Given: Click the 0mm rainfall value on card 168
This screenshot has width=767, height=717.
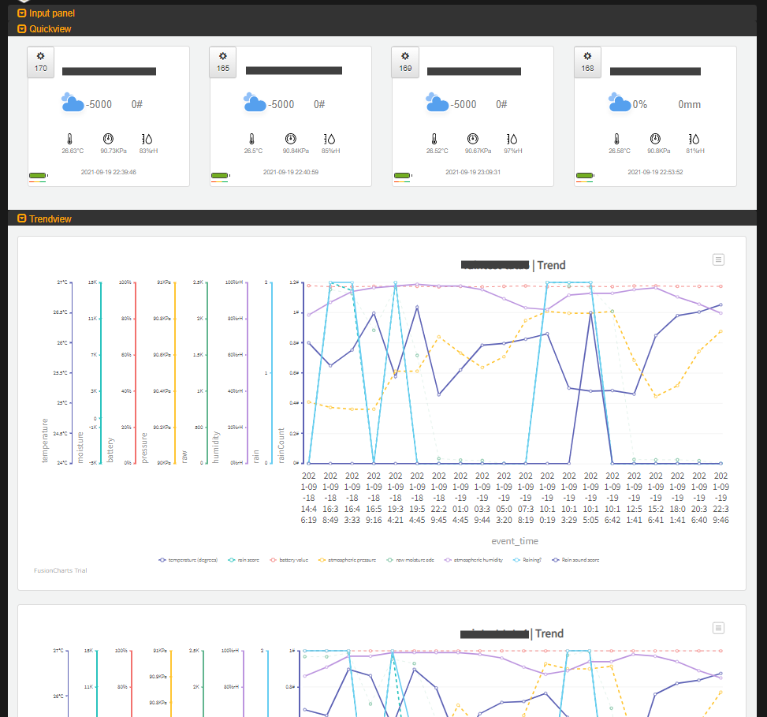Looking at the screenshot, I should coord(689,104).
